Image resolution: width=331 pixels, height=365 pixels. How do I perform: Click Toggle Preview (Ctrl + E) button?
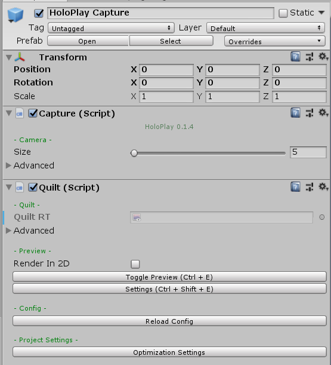coord(169,277)
